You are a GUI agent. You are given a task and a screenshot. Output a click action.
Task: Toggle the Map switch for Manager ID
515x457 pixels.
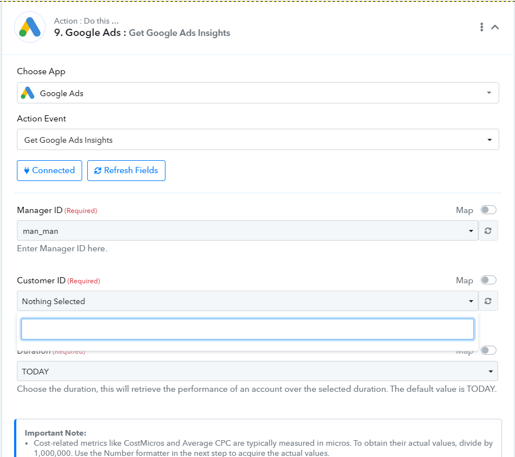(x=488, y=210)
